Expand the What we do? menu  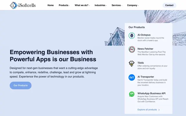(82, 5)
